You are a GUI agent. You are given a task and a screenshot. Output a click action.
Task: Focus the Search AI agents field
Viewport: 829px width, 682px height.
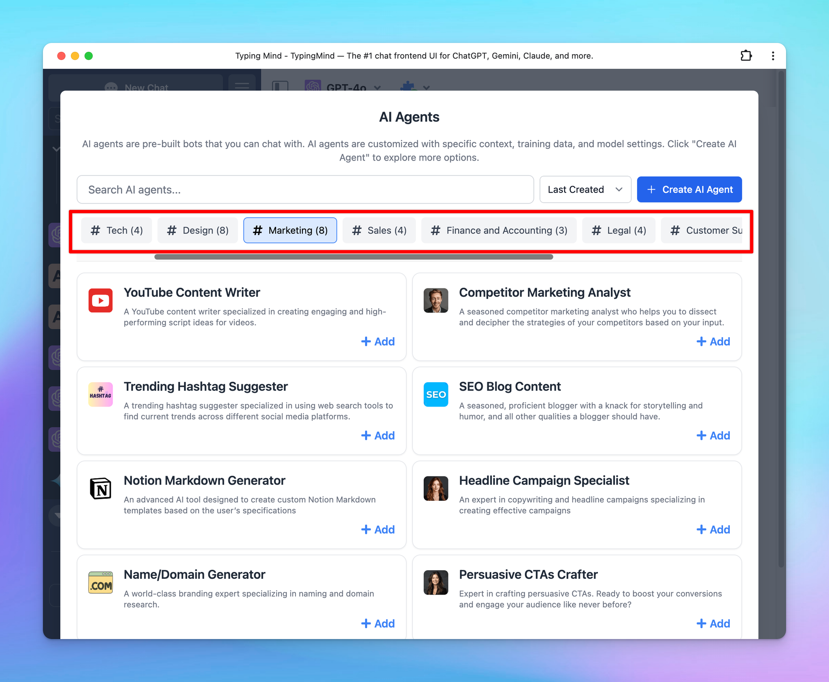point(305,189)
